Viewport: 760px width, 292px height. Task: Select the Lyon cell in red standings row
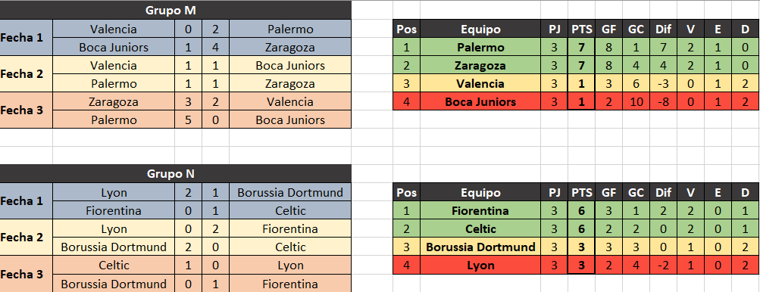[x=480, y=266]
